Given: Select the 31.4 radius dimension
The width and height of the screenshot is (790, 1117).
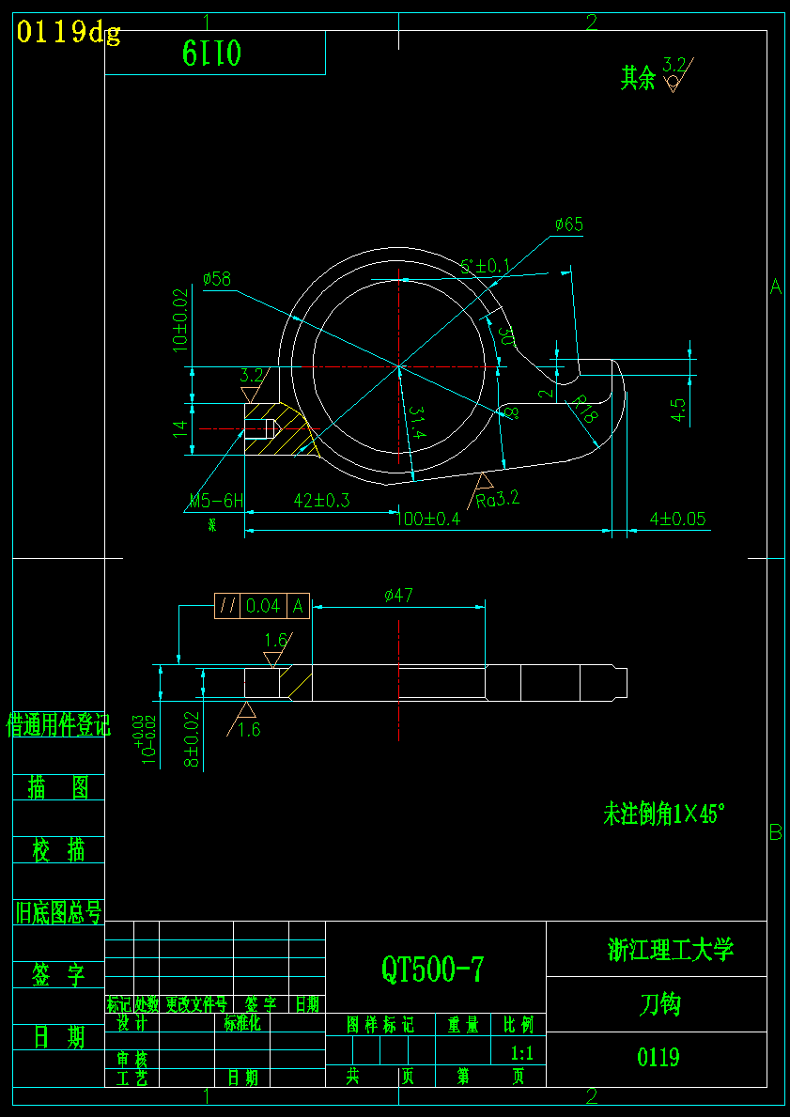Looking at the screenshot, I should (x=417, y=423).
